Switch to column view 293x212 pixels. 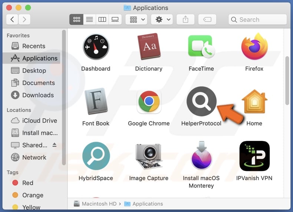tap(102, 19)
